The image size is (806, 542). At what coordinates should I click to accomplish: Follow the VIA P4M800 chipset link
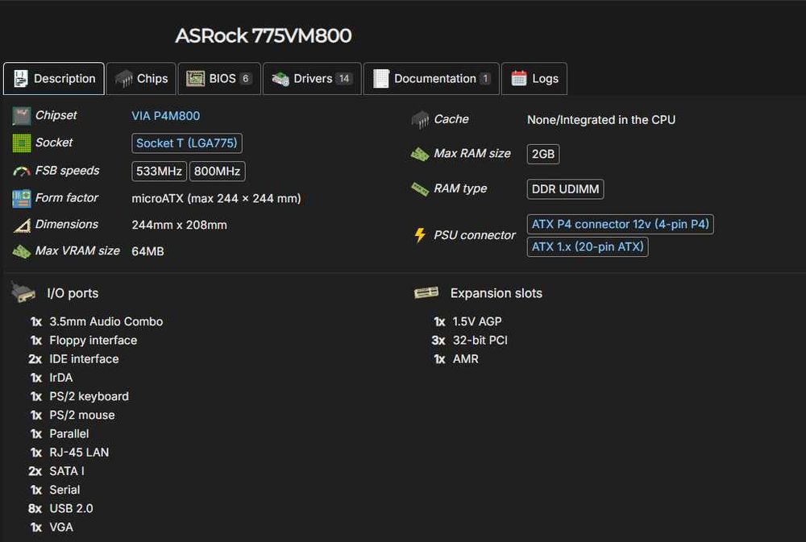tap(165, 116)
